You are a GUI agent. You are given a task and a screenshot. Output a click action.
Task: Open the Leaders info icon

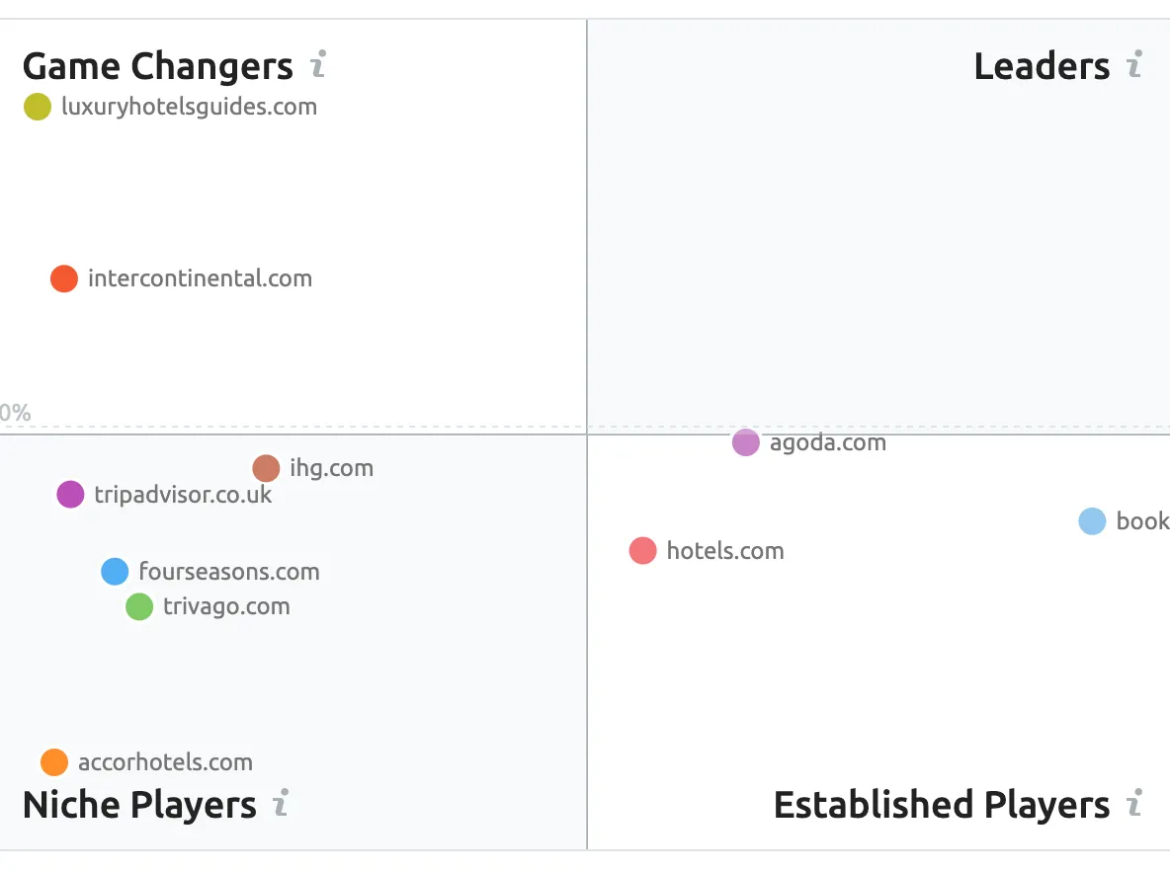1135,64
